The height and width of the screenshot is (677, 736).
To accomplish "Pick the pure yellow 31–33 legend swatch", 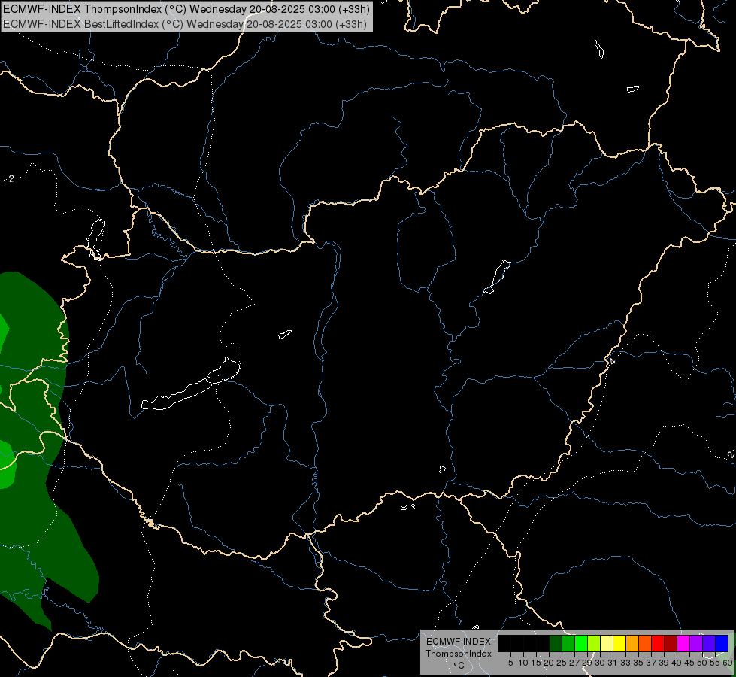I will click(619, 643).
